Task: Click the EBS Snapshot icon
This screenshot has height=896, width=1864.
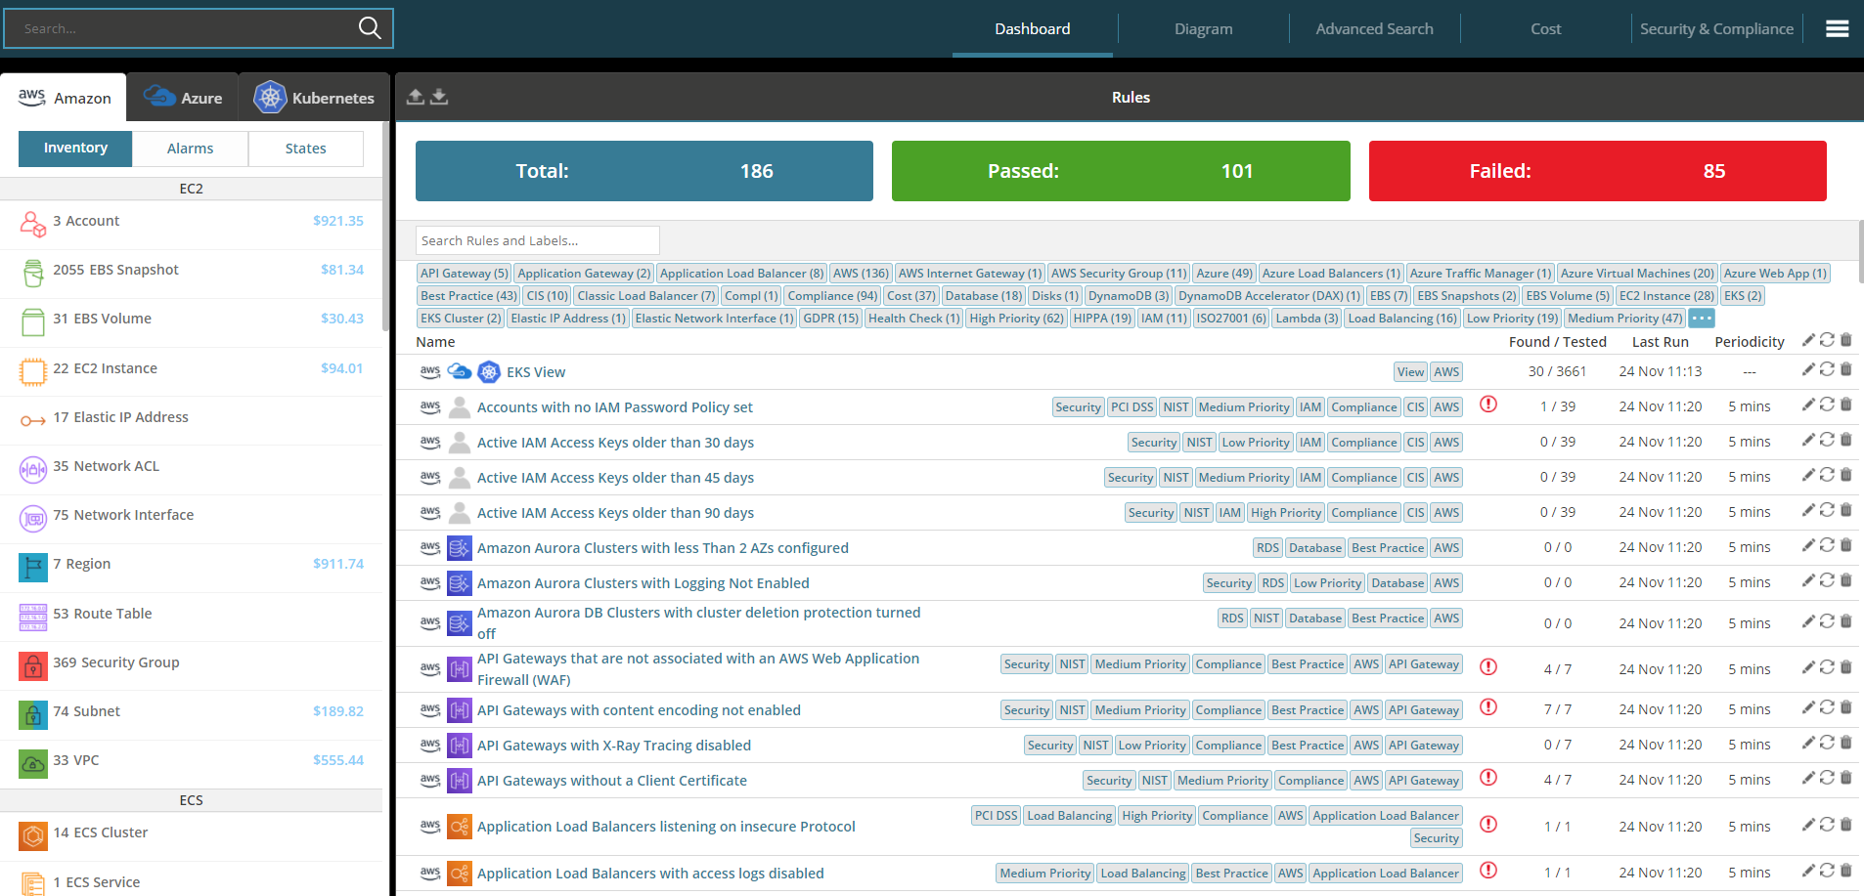Action: pos(33,274)
